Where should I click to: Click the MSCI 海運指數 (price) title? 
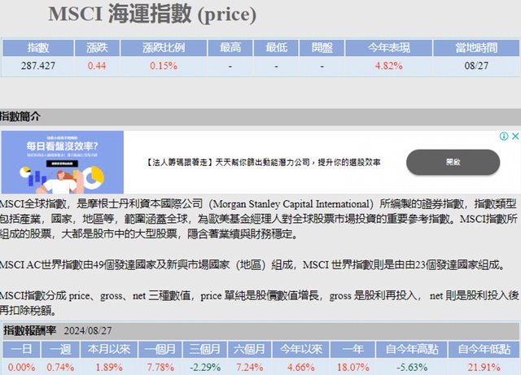152,14
